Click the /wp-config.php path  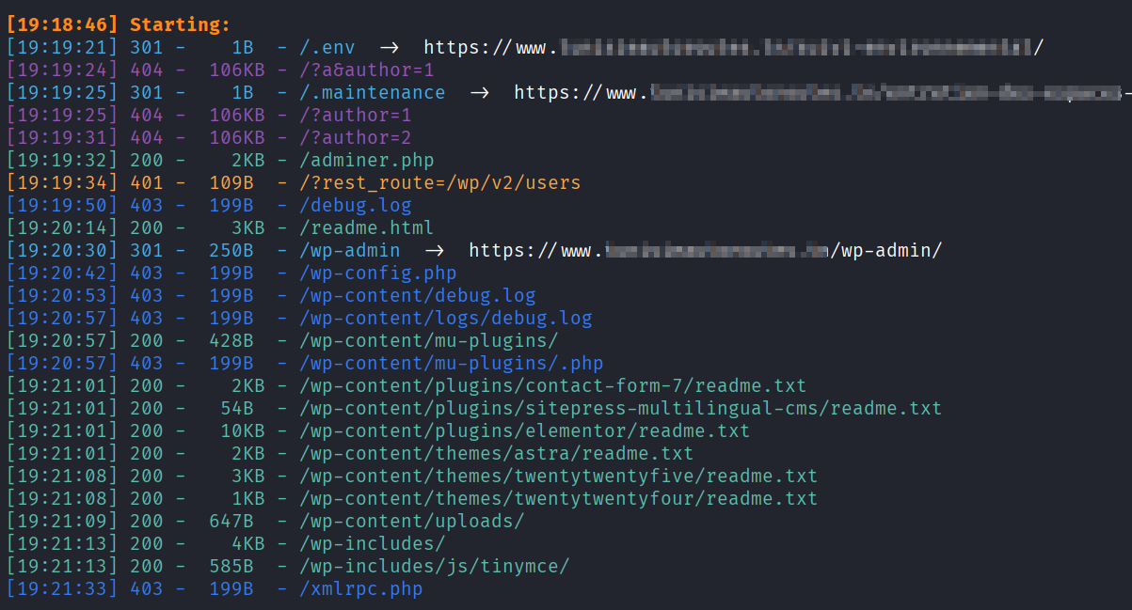(377, 274)
